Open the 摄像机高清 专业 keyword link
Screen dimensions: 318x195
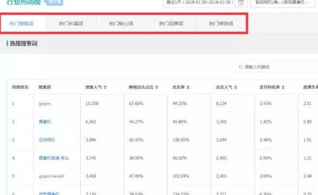tap(54, 158)
